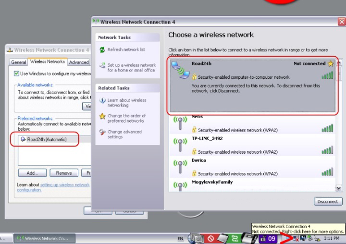Select the MogylevskyFamily network entry
Viewport: 346px width, 244px height.
pyautogui.click(x=252, y=185)
